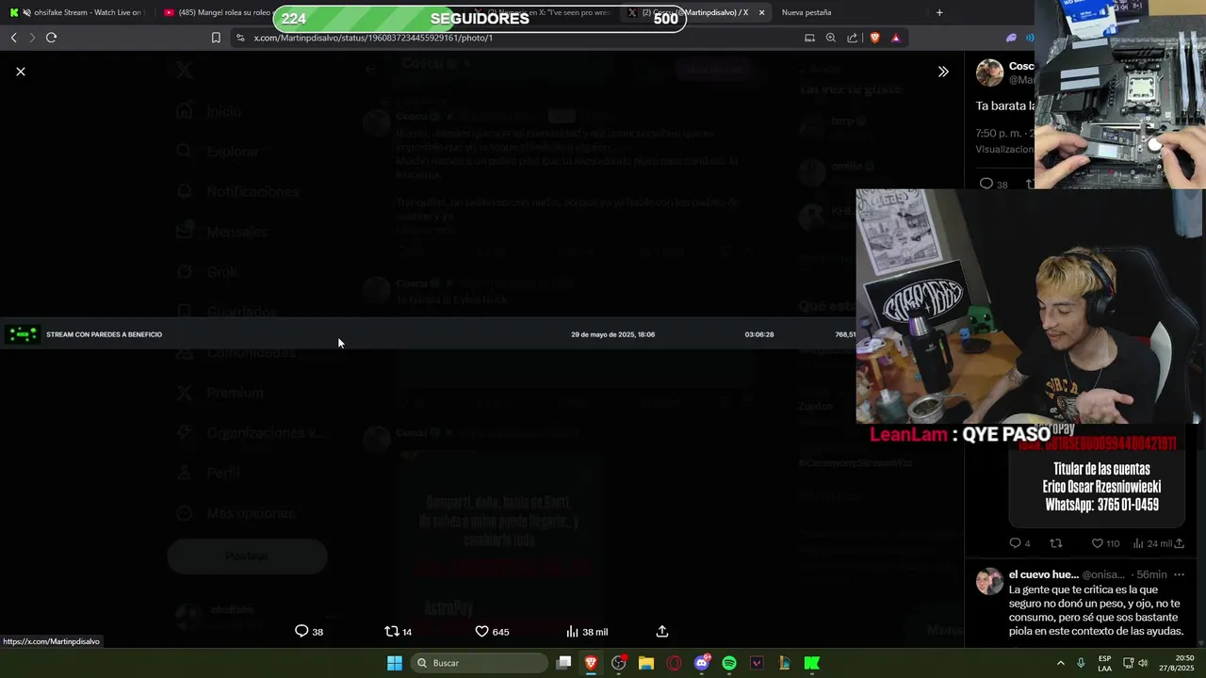Switch ESP LAA keyboard language

1104,663
